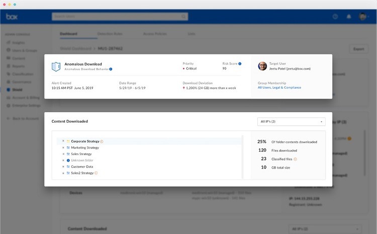
Task: Click the Anomalous Download shield icon
Action: (56, 66)
